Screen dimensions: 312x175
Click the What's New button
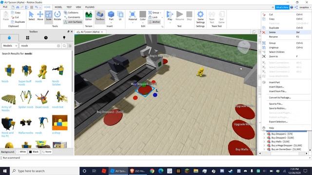coord(282,7)
